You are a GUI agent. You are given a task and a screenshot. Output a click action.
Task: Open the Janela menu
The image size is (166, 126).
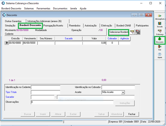(73, 8)
